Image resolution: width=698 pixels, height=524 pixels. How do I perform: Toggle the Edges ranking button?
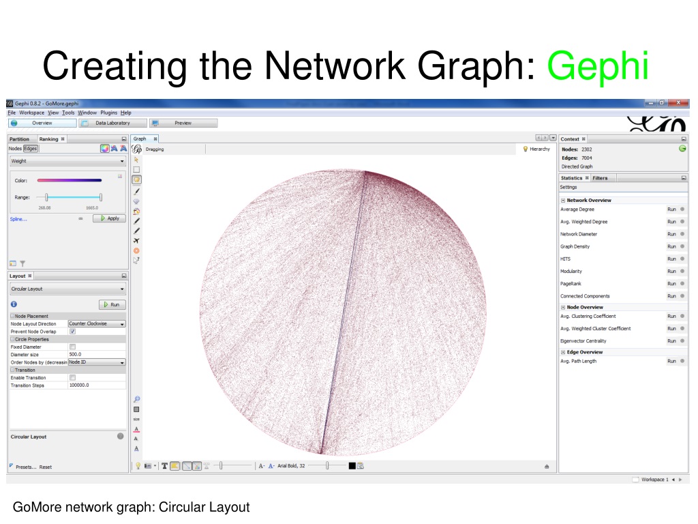(x=31, y=149)
